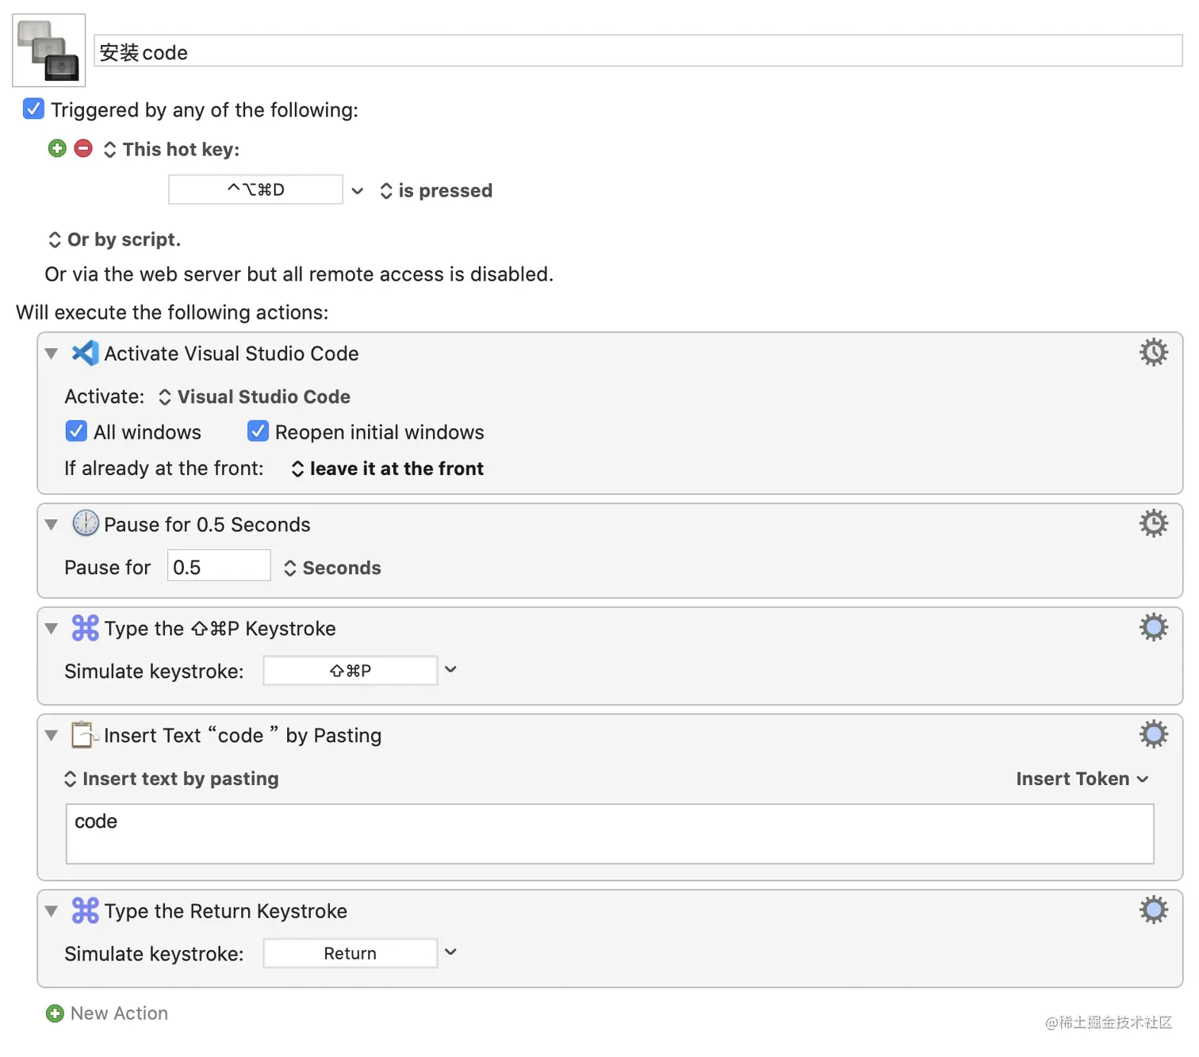Open the dropdown next to the ⇧⌘P field
1199x1057 pixels.
click(x=450, y=670)
